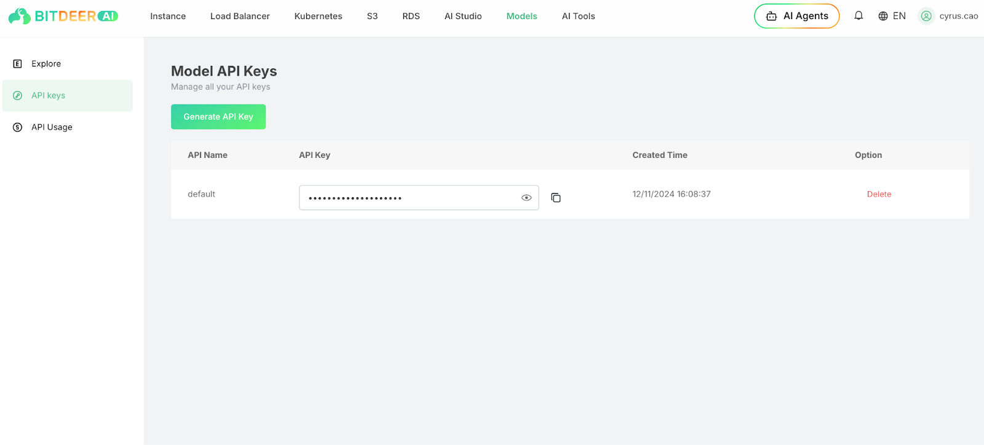This screenshot has height=445, width=984.
Task: Open the notifications bell
Action: (x=859, y=16)
